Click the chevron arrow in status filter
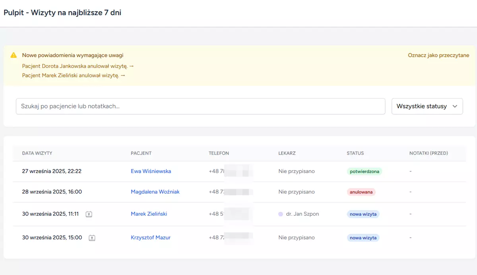 click(455, 107)
